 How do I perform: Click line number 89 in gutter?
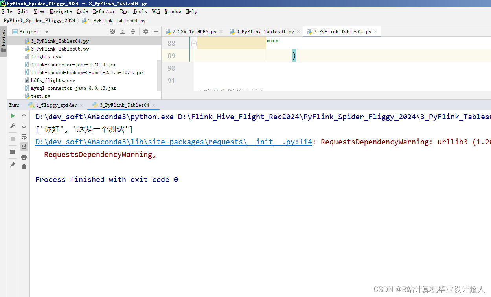171,56
